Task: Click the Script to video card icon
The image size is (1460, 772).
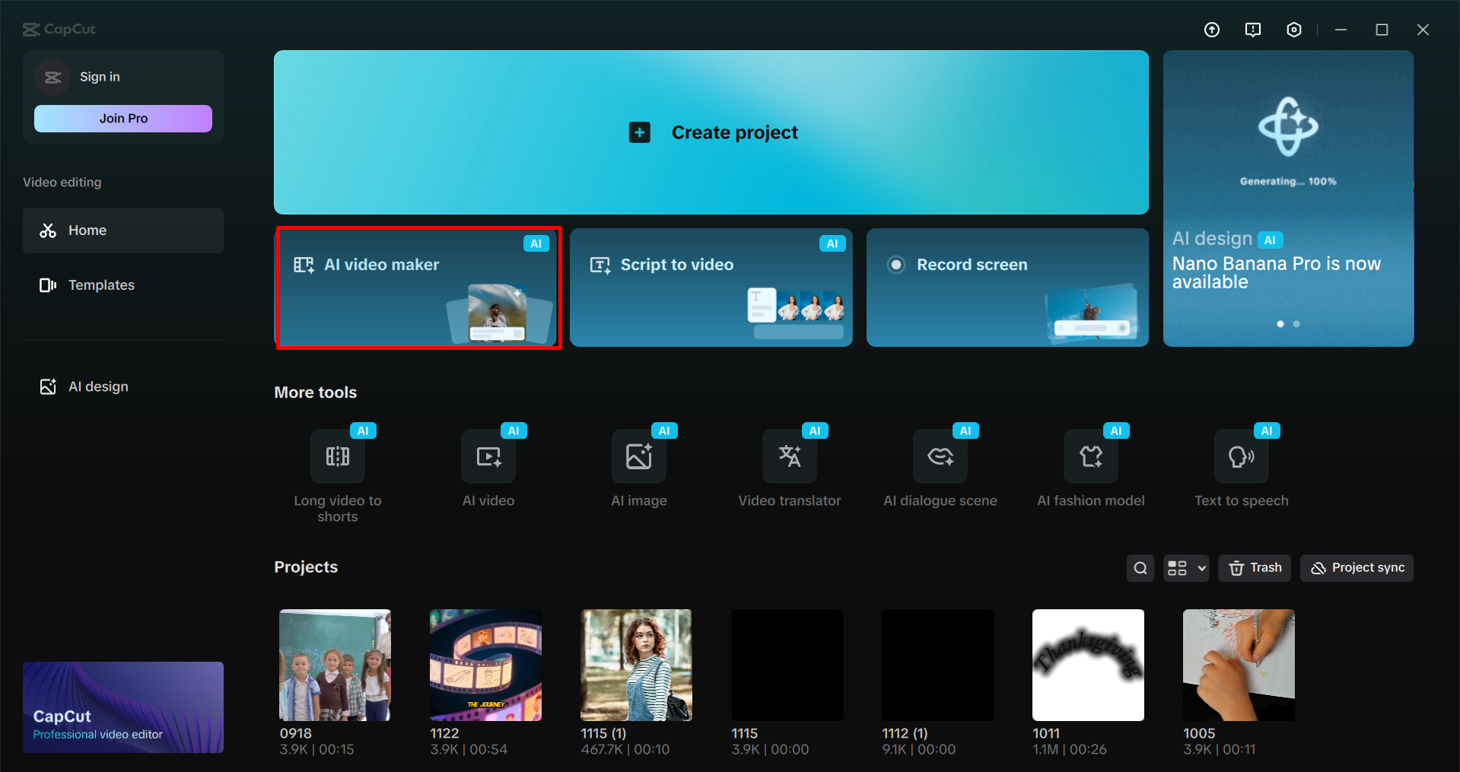Action: 600,265
